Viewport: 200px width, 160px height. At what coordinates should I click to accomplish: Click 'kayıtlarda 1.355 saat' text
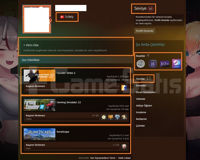(x=118, y=77)
